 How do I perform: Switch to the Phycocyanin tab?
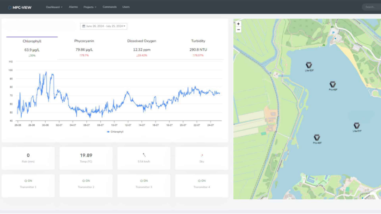84,41
